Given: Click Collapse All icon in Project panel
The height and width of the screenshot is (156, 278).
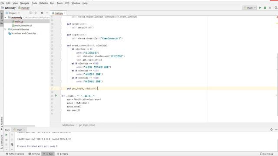Looking at the screenshot, I should 36,13.
